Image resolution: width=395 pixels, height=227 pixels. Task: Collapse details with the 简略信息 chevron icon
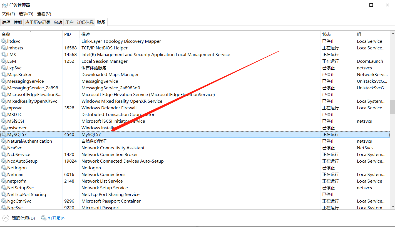coord(6,218)
